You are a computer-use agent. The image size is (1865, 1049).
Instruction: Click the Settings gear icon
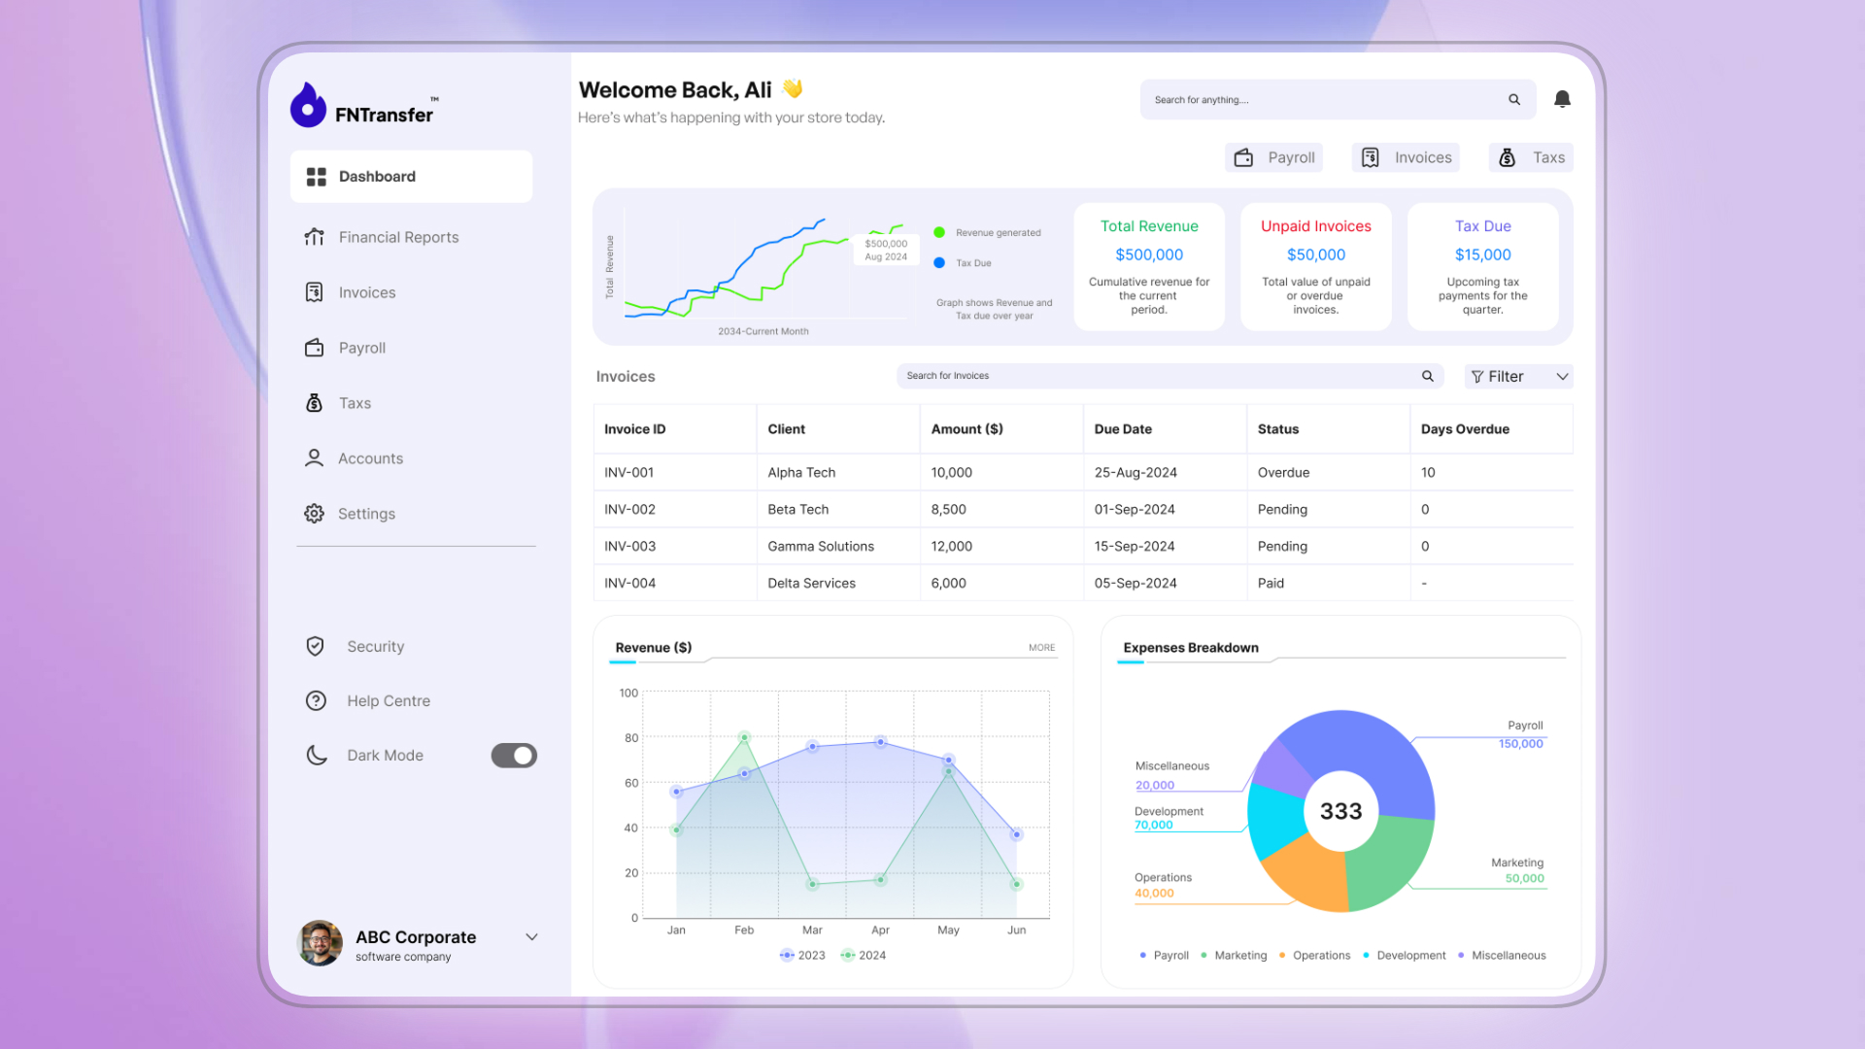click(x=314, y=514)
